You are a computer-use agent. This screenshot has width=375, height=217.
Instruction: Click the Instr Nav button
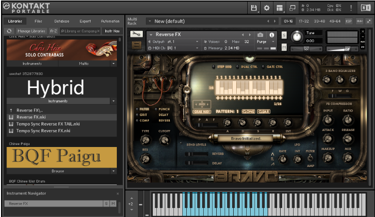(112, 31)
